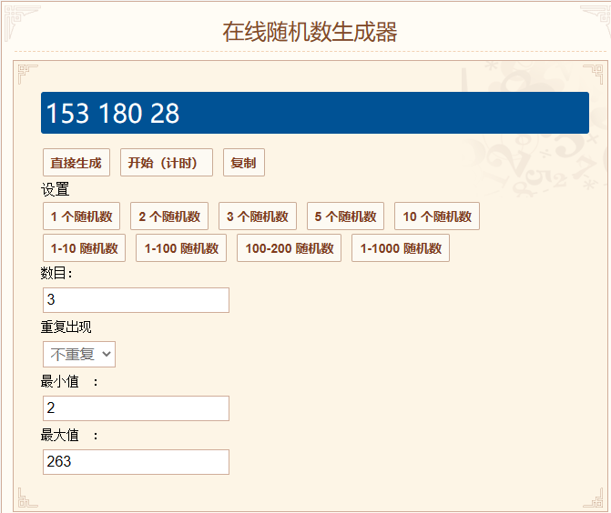The width and height of the screenshot is (611, 513).
Task: Click the 直接生成 button
Action: tap(76, 162)
